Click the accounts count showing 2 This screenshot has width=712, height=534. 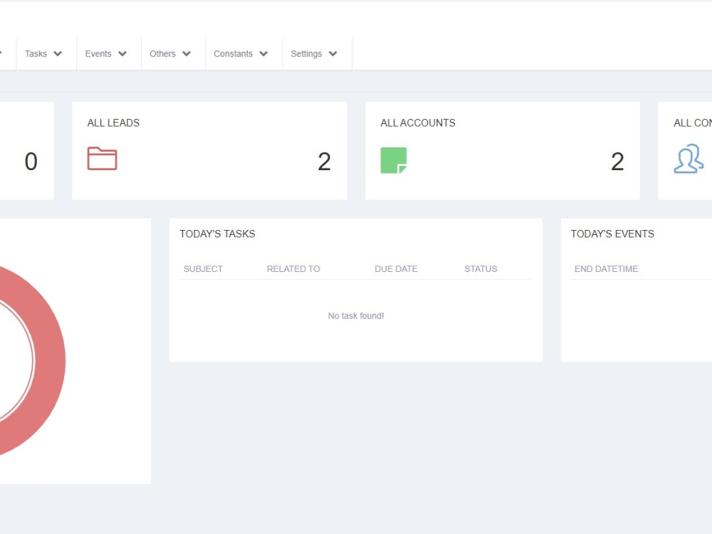pyautogui.click(x=617, y=162)
